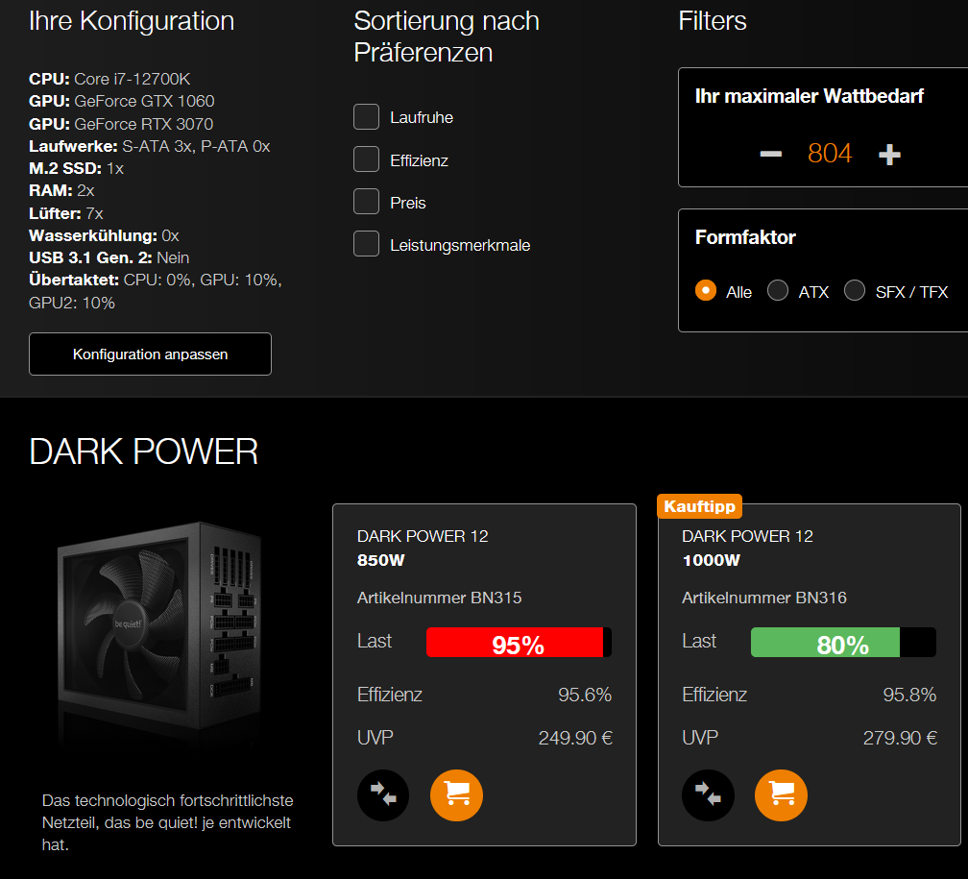Screen dimensions: 968x879
Task: Pick the SFX / TFX form factor
Action: pos(855,290)
